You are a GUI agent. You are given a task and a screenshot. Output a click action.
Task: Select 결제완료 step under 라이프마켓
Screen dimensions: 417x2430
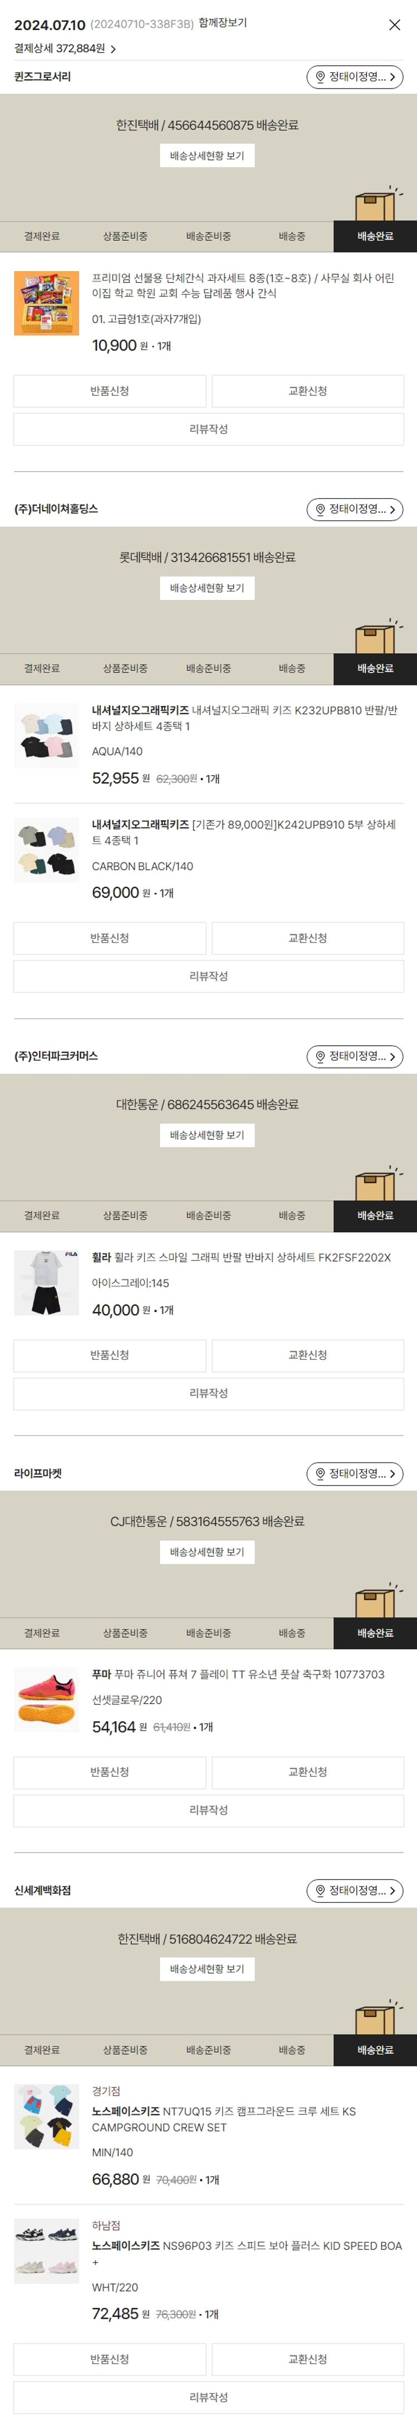41,1633
